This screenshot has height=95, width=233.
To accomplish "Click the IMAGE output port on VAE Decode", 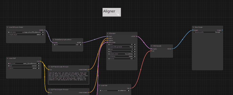I will tap(172, 49).
